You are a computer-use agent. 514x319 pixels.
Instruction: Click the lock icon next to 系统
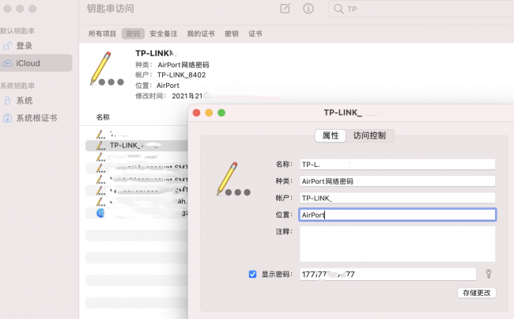(x=7, y=101)
